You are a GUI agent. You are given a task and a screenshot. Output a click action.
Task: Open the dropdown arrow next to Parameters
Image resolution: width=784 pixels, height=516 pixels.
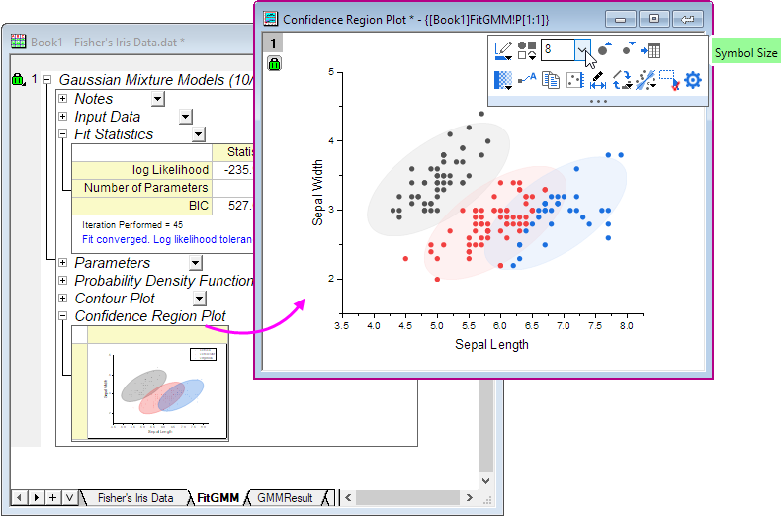(196, 263)
